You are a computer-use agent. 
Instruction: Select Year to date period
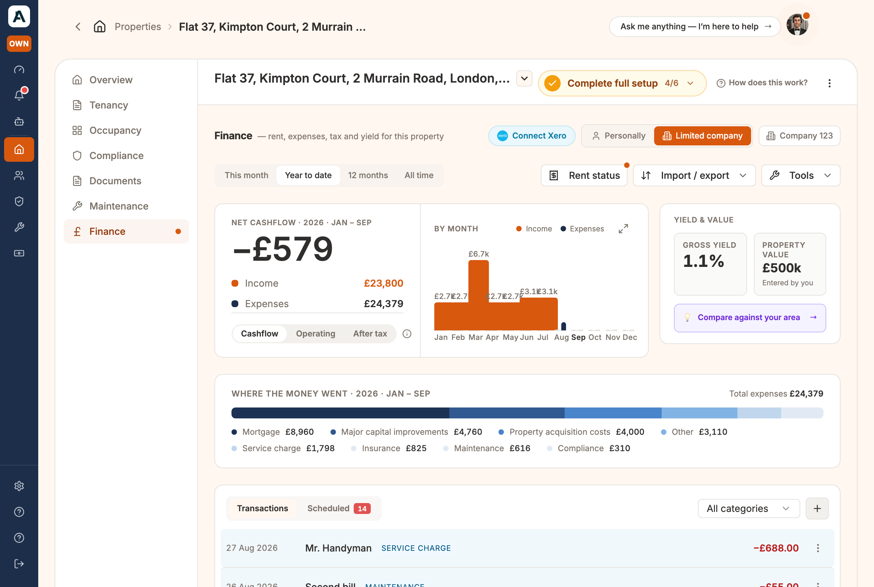[308, 175]
